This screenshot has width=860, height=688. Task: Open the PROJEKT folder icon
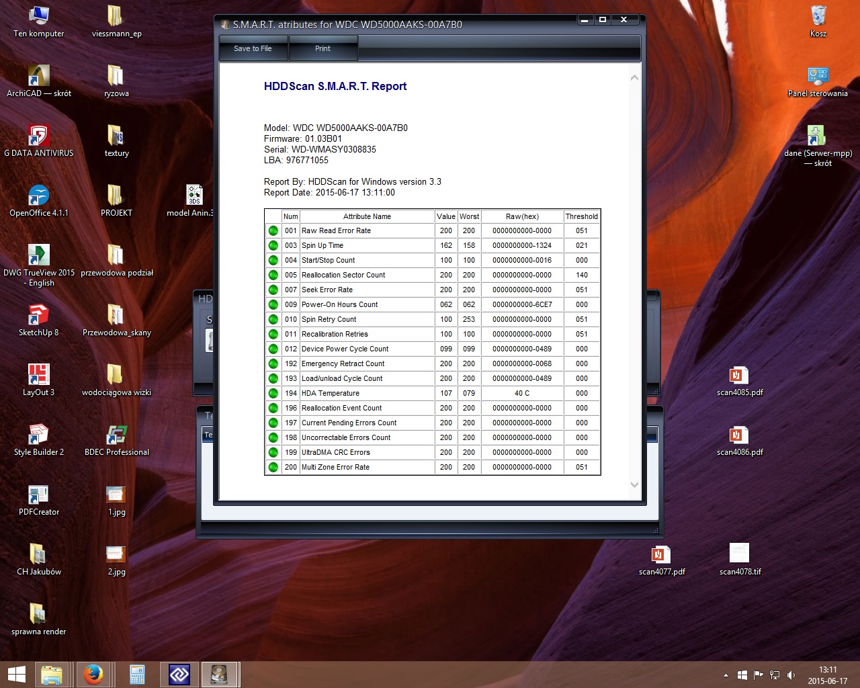tap(116, 202)
